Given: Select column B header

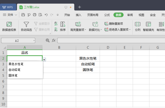Looking at the screenshot, I should click(x=59, y=47).
